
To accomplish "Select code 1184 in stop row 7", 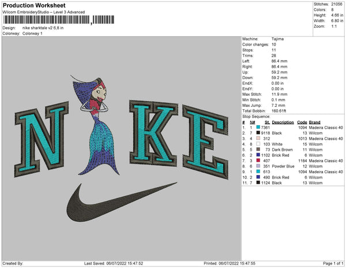I will pyautogui.click(x=303, y=161).
